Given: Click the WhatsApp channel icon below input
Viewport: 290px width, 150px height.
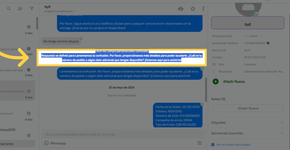Looking at the screenshot, I should (46, 143).
